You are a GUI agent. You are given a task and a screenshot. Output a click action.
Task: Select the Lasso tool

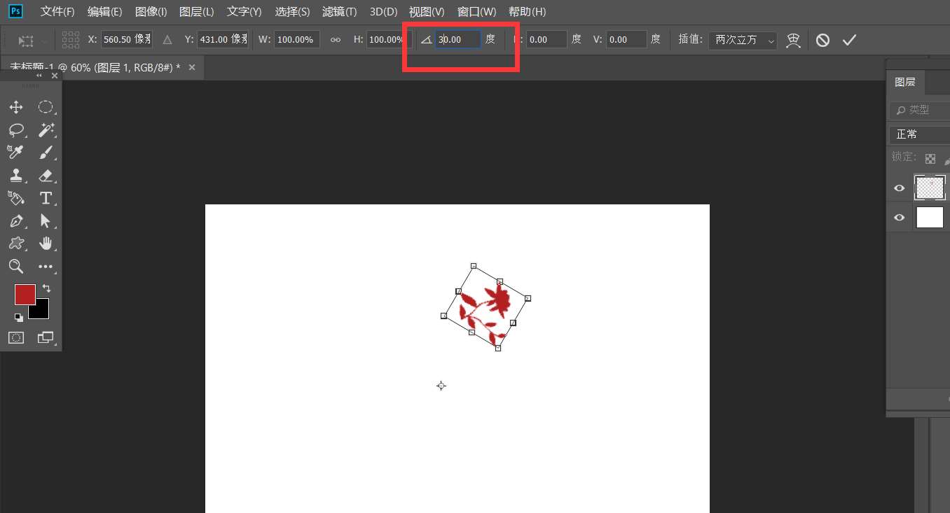click(16, 129)
